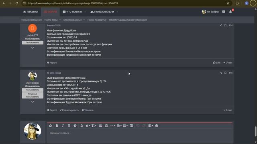Open the more options ellipsis dropdown
Image resolution: width=257 pixels, height=144 pixels.
point(112,126)
